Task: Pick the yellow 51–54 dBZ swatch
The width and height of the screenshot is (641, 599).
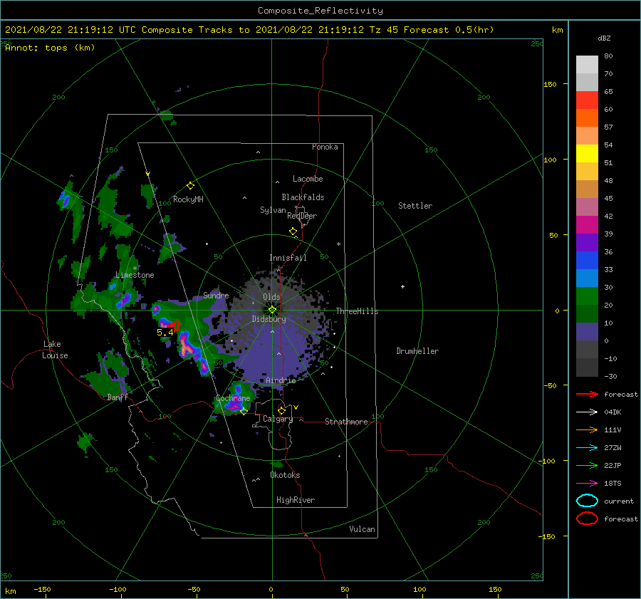Action: (587, 153)
